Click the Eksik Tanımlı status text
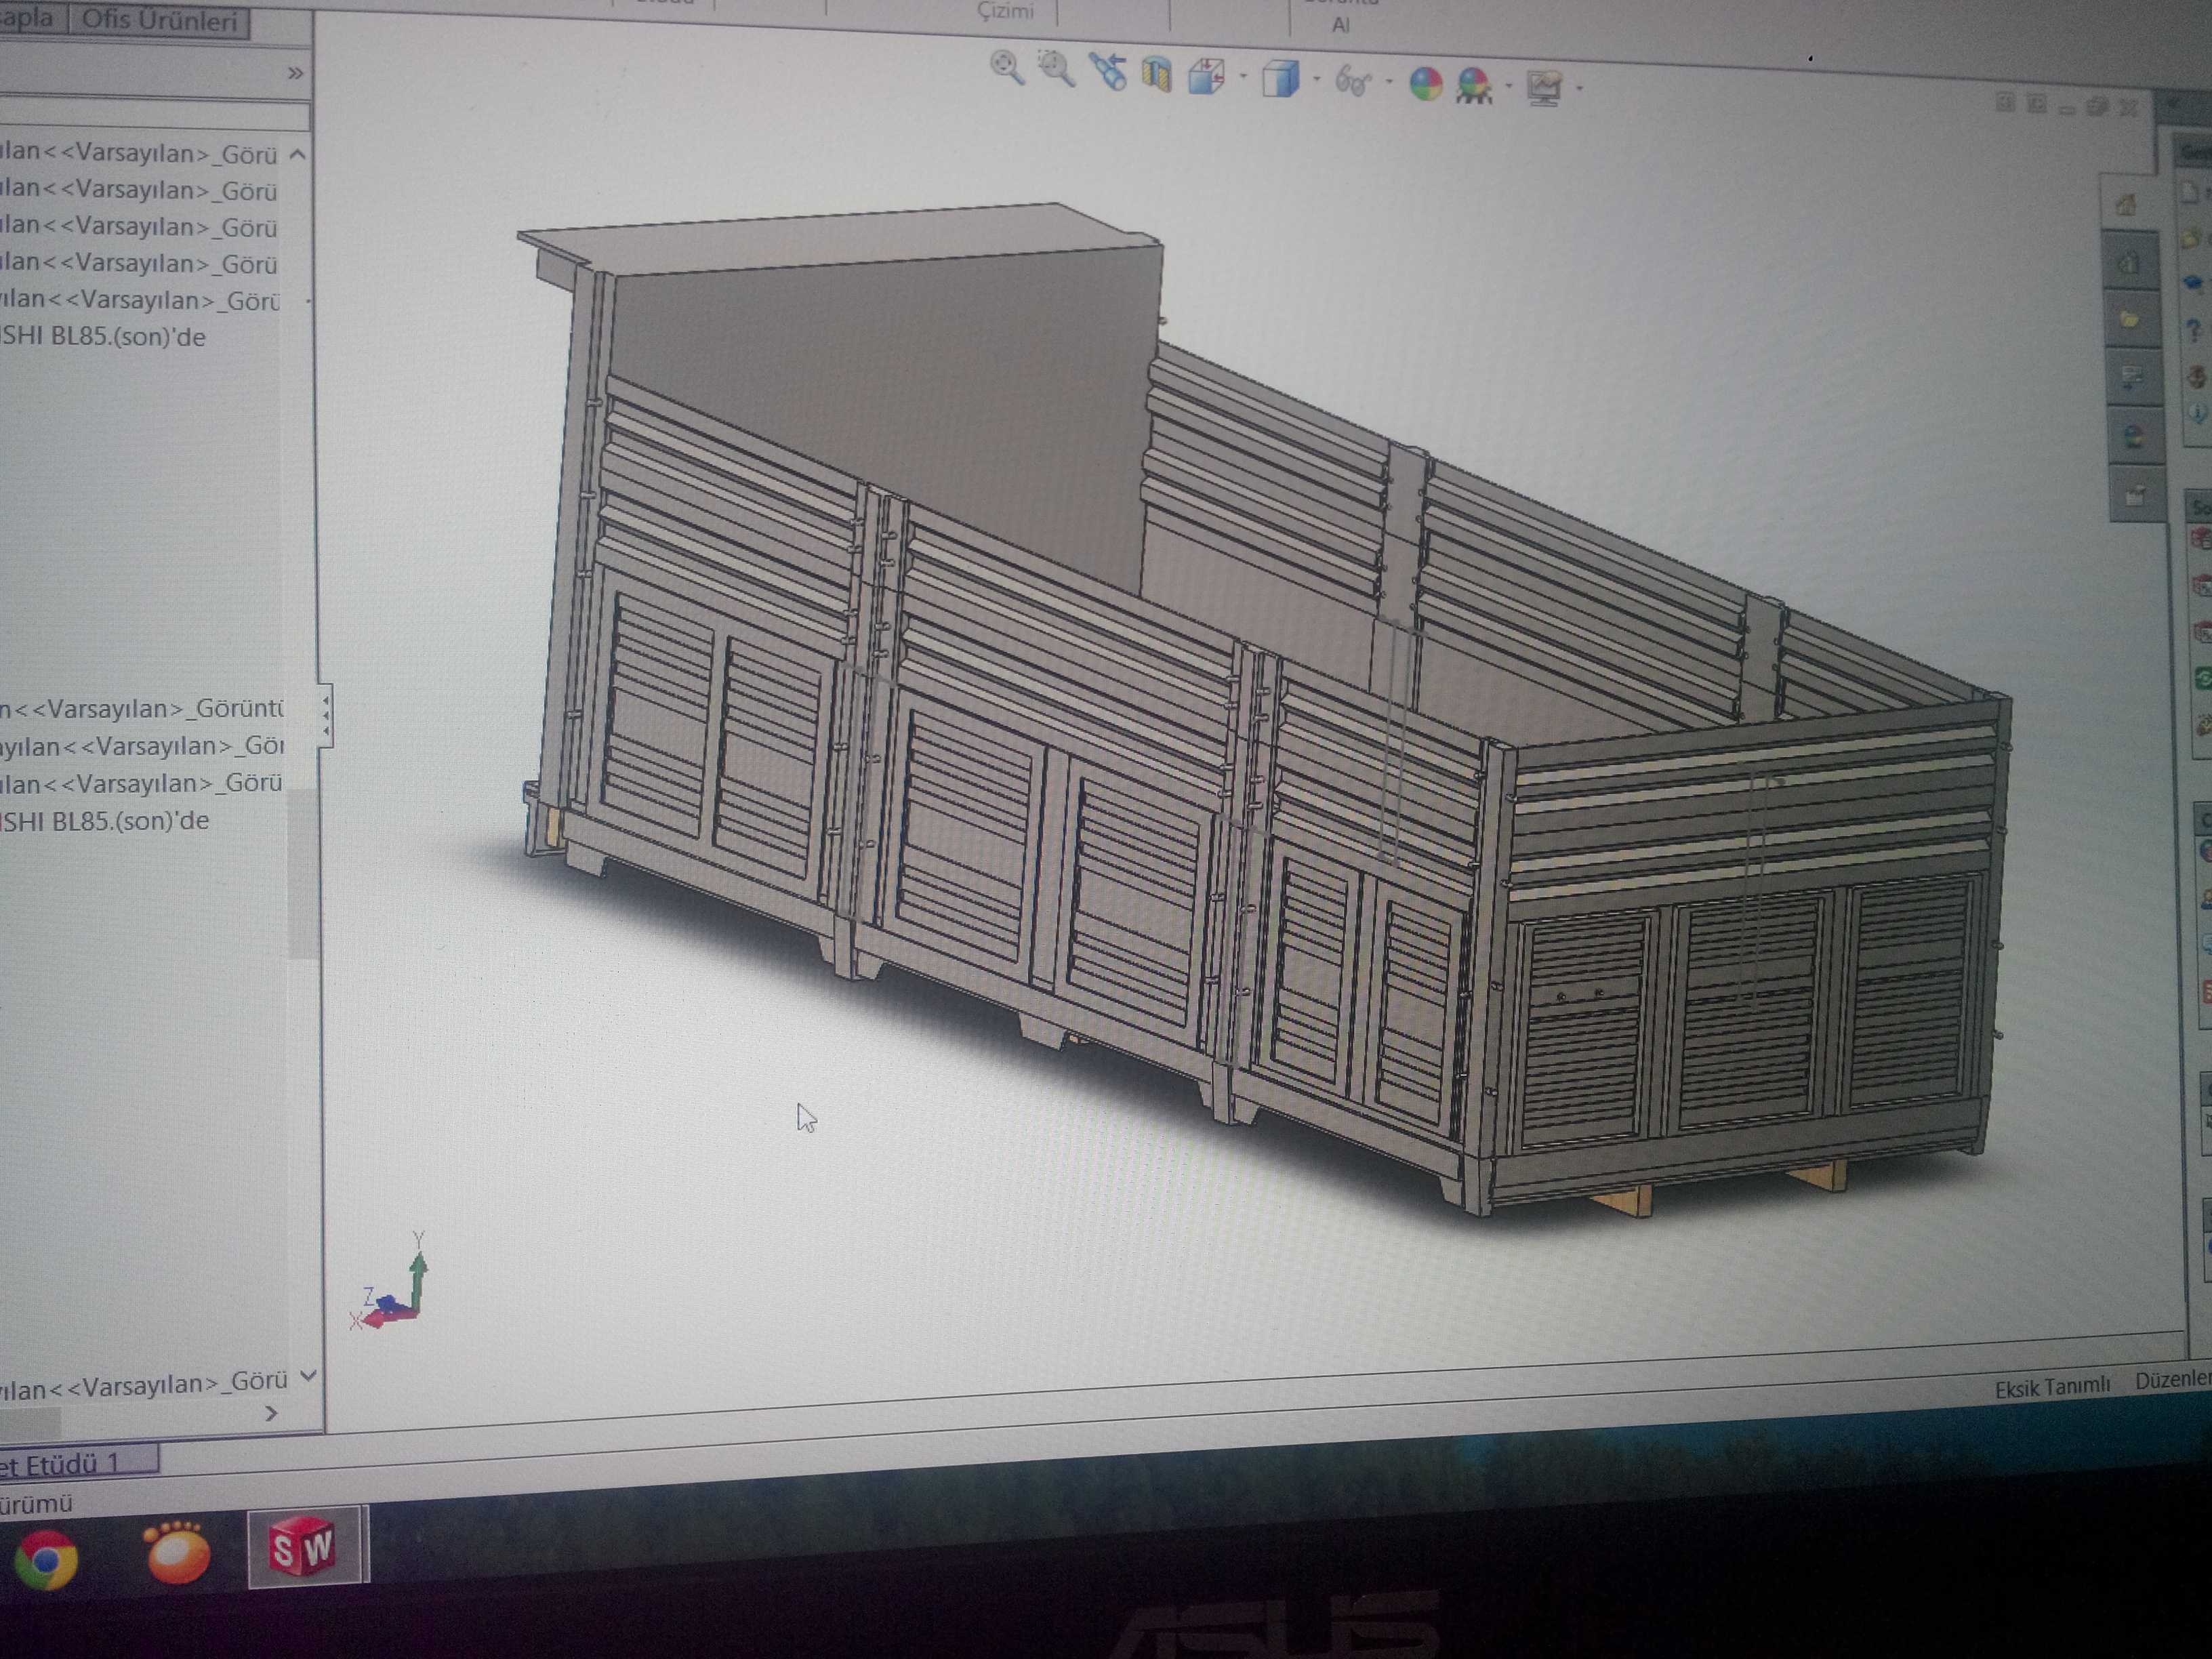The image size is (2212, 1659). 2052,1387
